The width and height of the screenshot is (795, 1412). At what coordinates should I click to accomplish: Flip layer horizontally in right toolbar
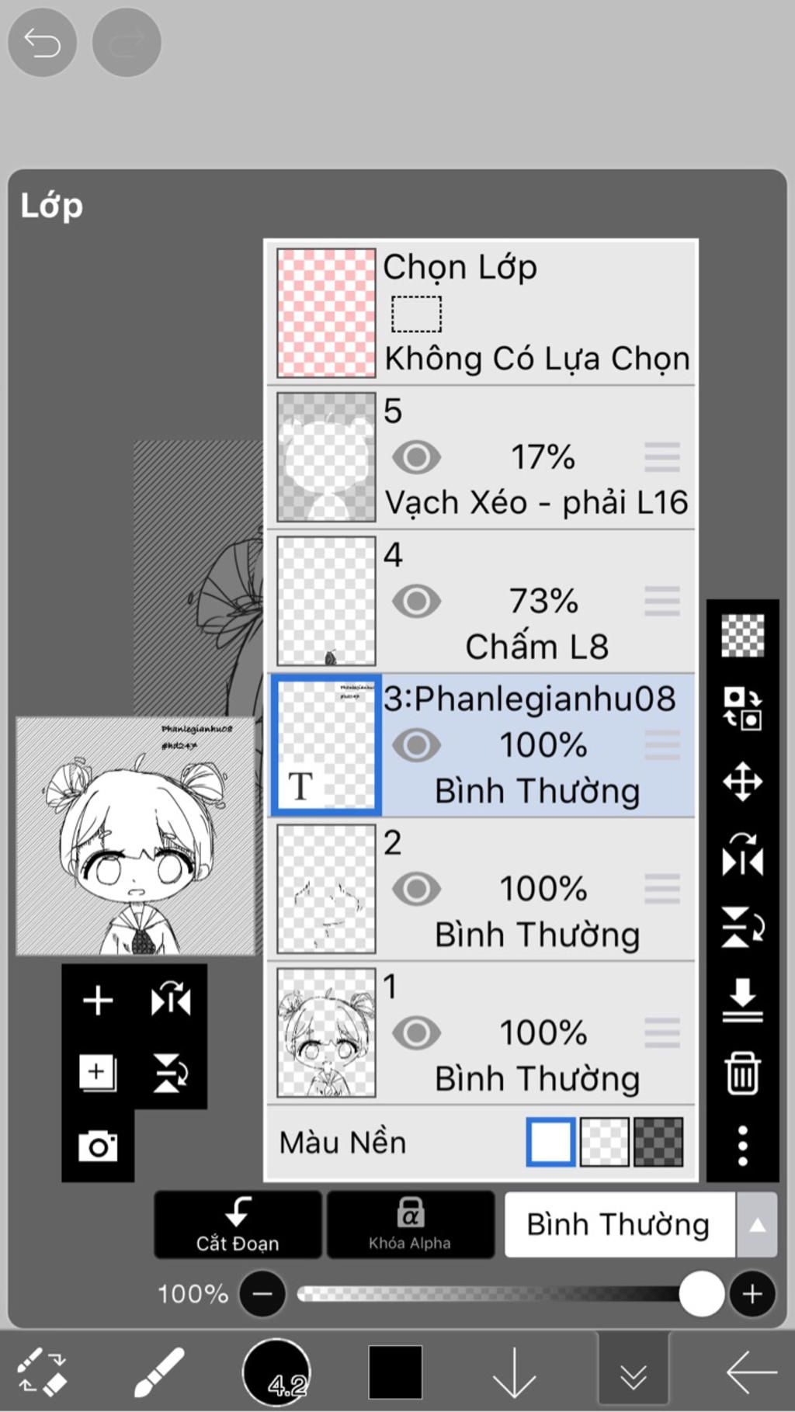pyautogui.click(x=742, y=855)
